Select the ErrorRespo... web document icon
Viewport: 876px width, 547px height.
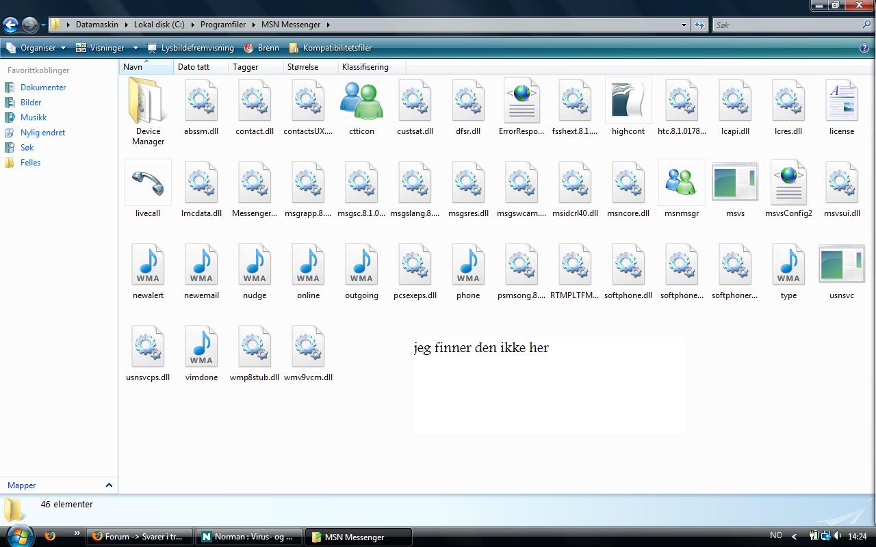click(x=521, y=101)
